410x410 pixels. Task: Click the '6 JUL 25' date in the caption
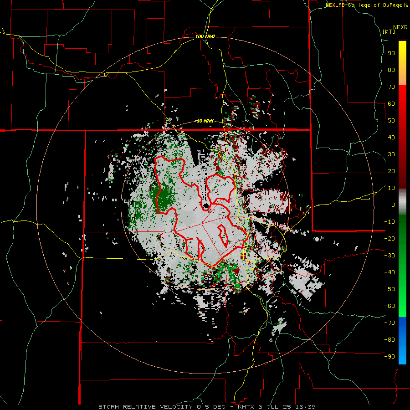(x=275, y=407)
